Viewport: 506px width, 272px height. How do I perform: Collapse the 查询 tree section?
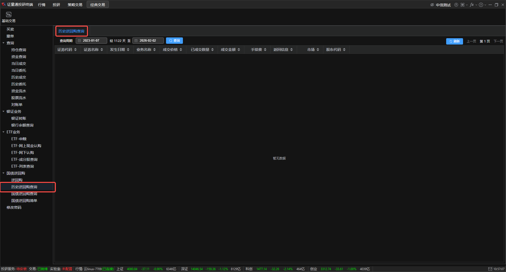click(3, 43)
